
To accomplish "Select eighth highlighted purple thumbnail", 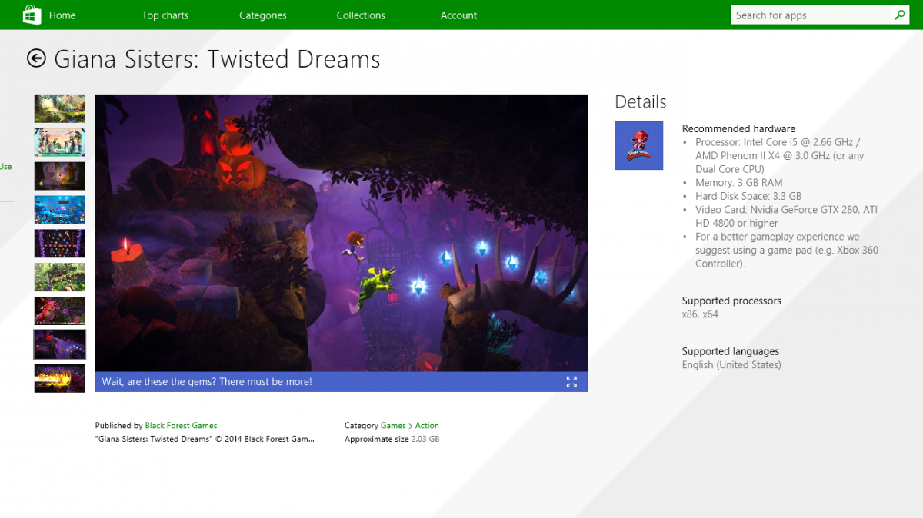I will pos(60,345).
